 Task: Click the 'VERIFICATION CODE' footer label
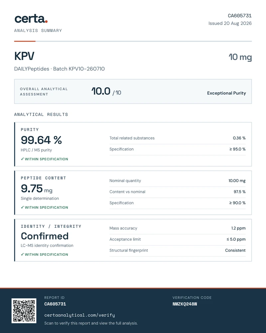[192, 298]
